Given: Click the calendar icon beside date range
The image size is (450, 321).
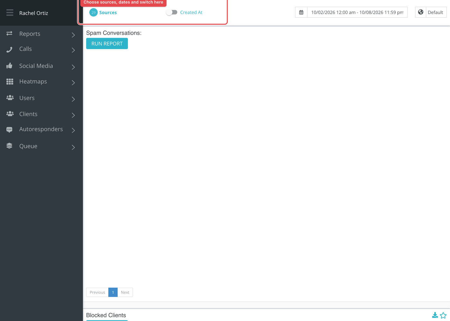Looking at the screenshot, I should pos(301,12).
